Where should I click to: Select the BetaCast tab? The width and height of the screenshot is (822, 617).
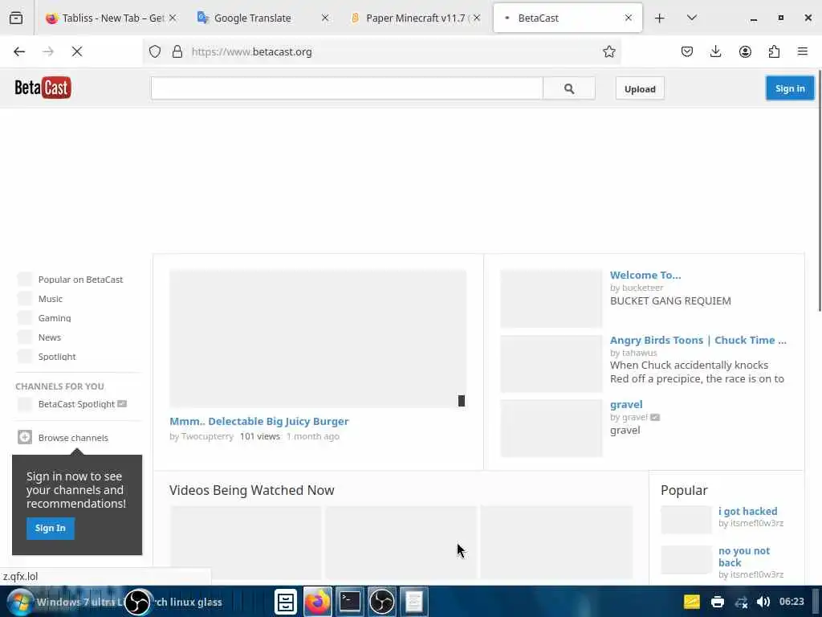point(568,18)
